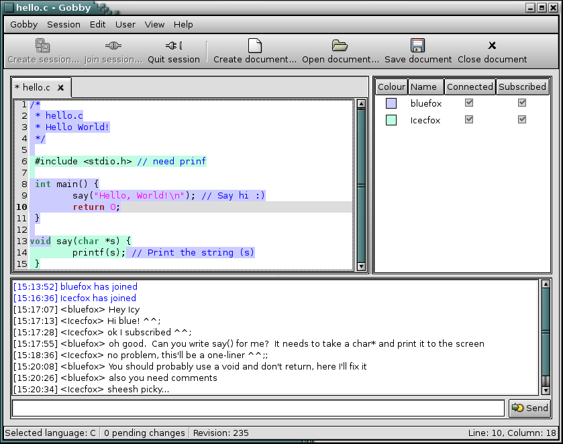Open the Edit menu
This screenshot has height=444, width=563.
tap(97, 24)
